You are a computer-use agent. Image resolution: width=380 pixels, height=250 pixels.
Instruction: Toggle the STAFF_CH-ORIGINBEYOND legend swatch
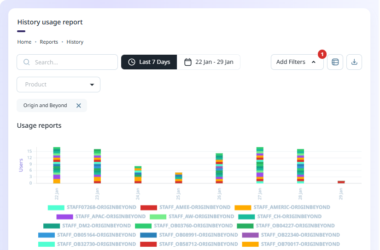click(246, 216)
